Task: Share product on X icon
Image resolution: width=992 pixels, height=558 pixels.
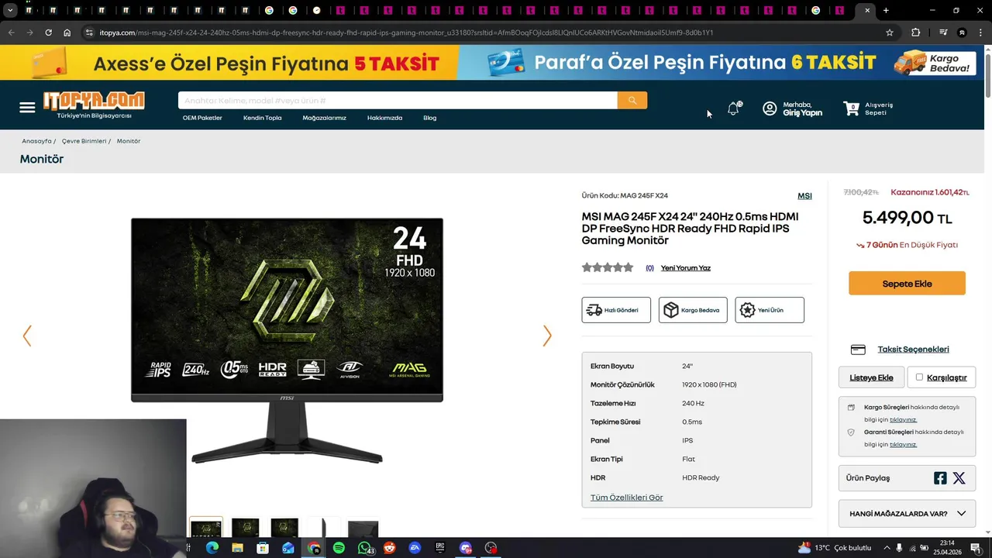Action: coord(959,478)
